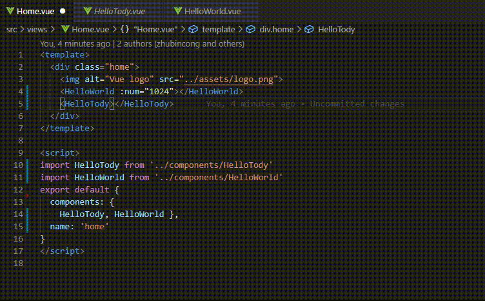
Task: Click the ../assets/logo.png path link
Action: pos(228,79)
